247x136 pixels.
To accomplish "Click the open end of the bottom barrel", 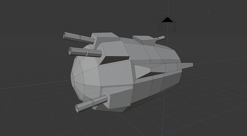I will point(77,109).
